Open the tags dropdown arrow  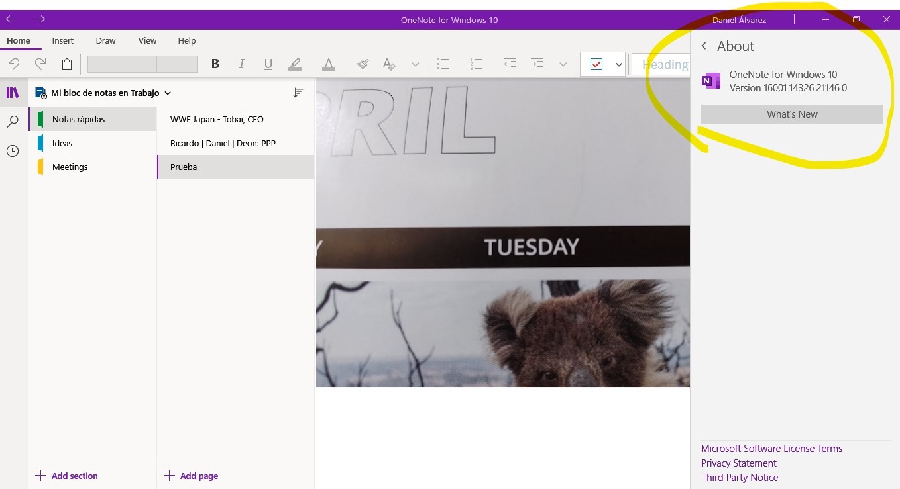[x=619, y=64]
